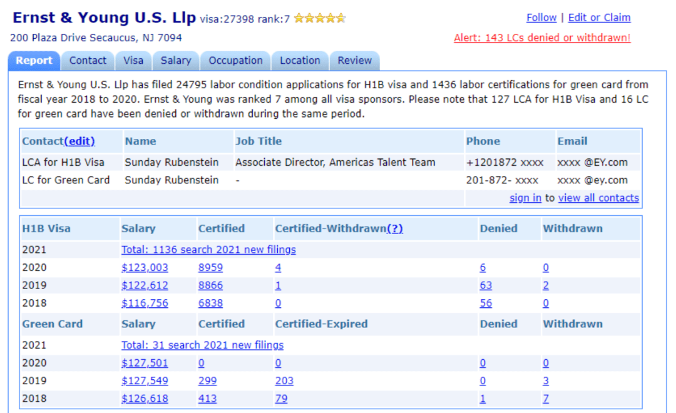Open the view all contacts link
The width and height of the screenshot is (676, 413).
598,198
